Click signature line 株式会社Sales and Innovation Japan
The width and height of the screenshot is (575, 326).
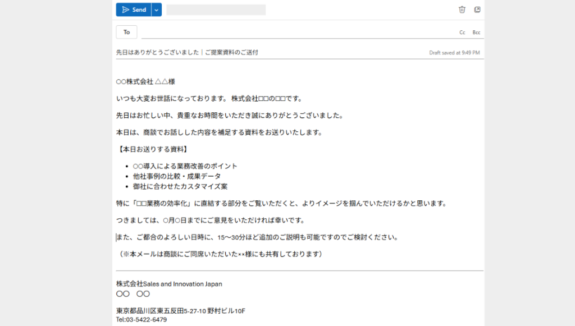(169, 284)
